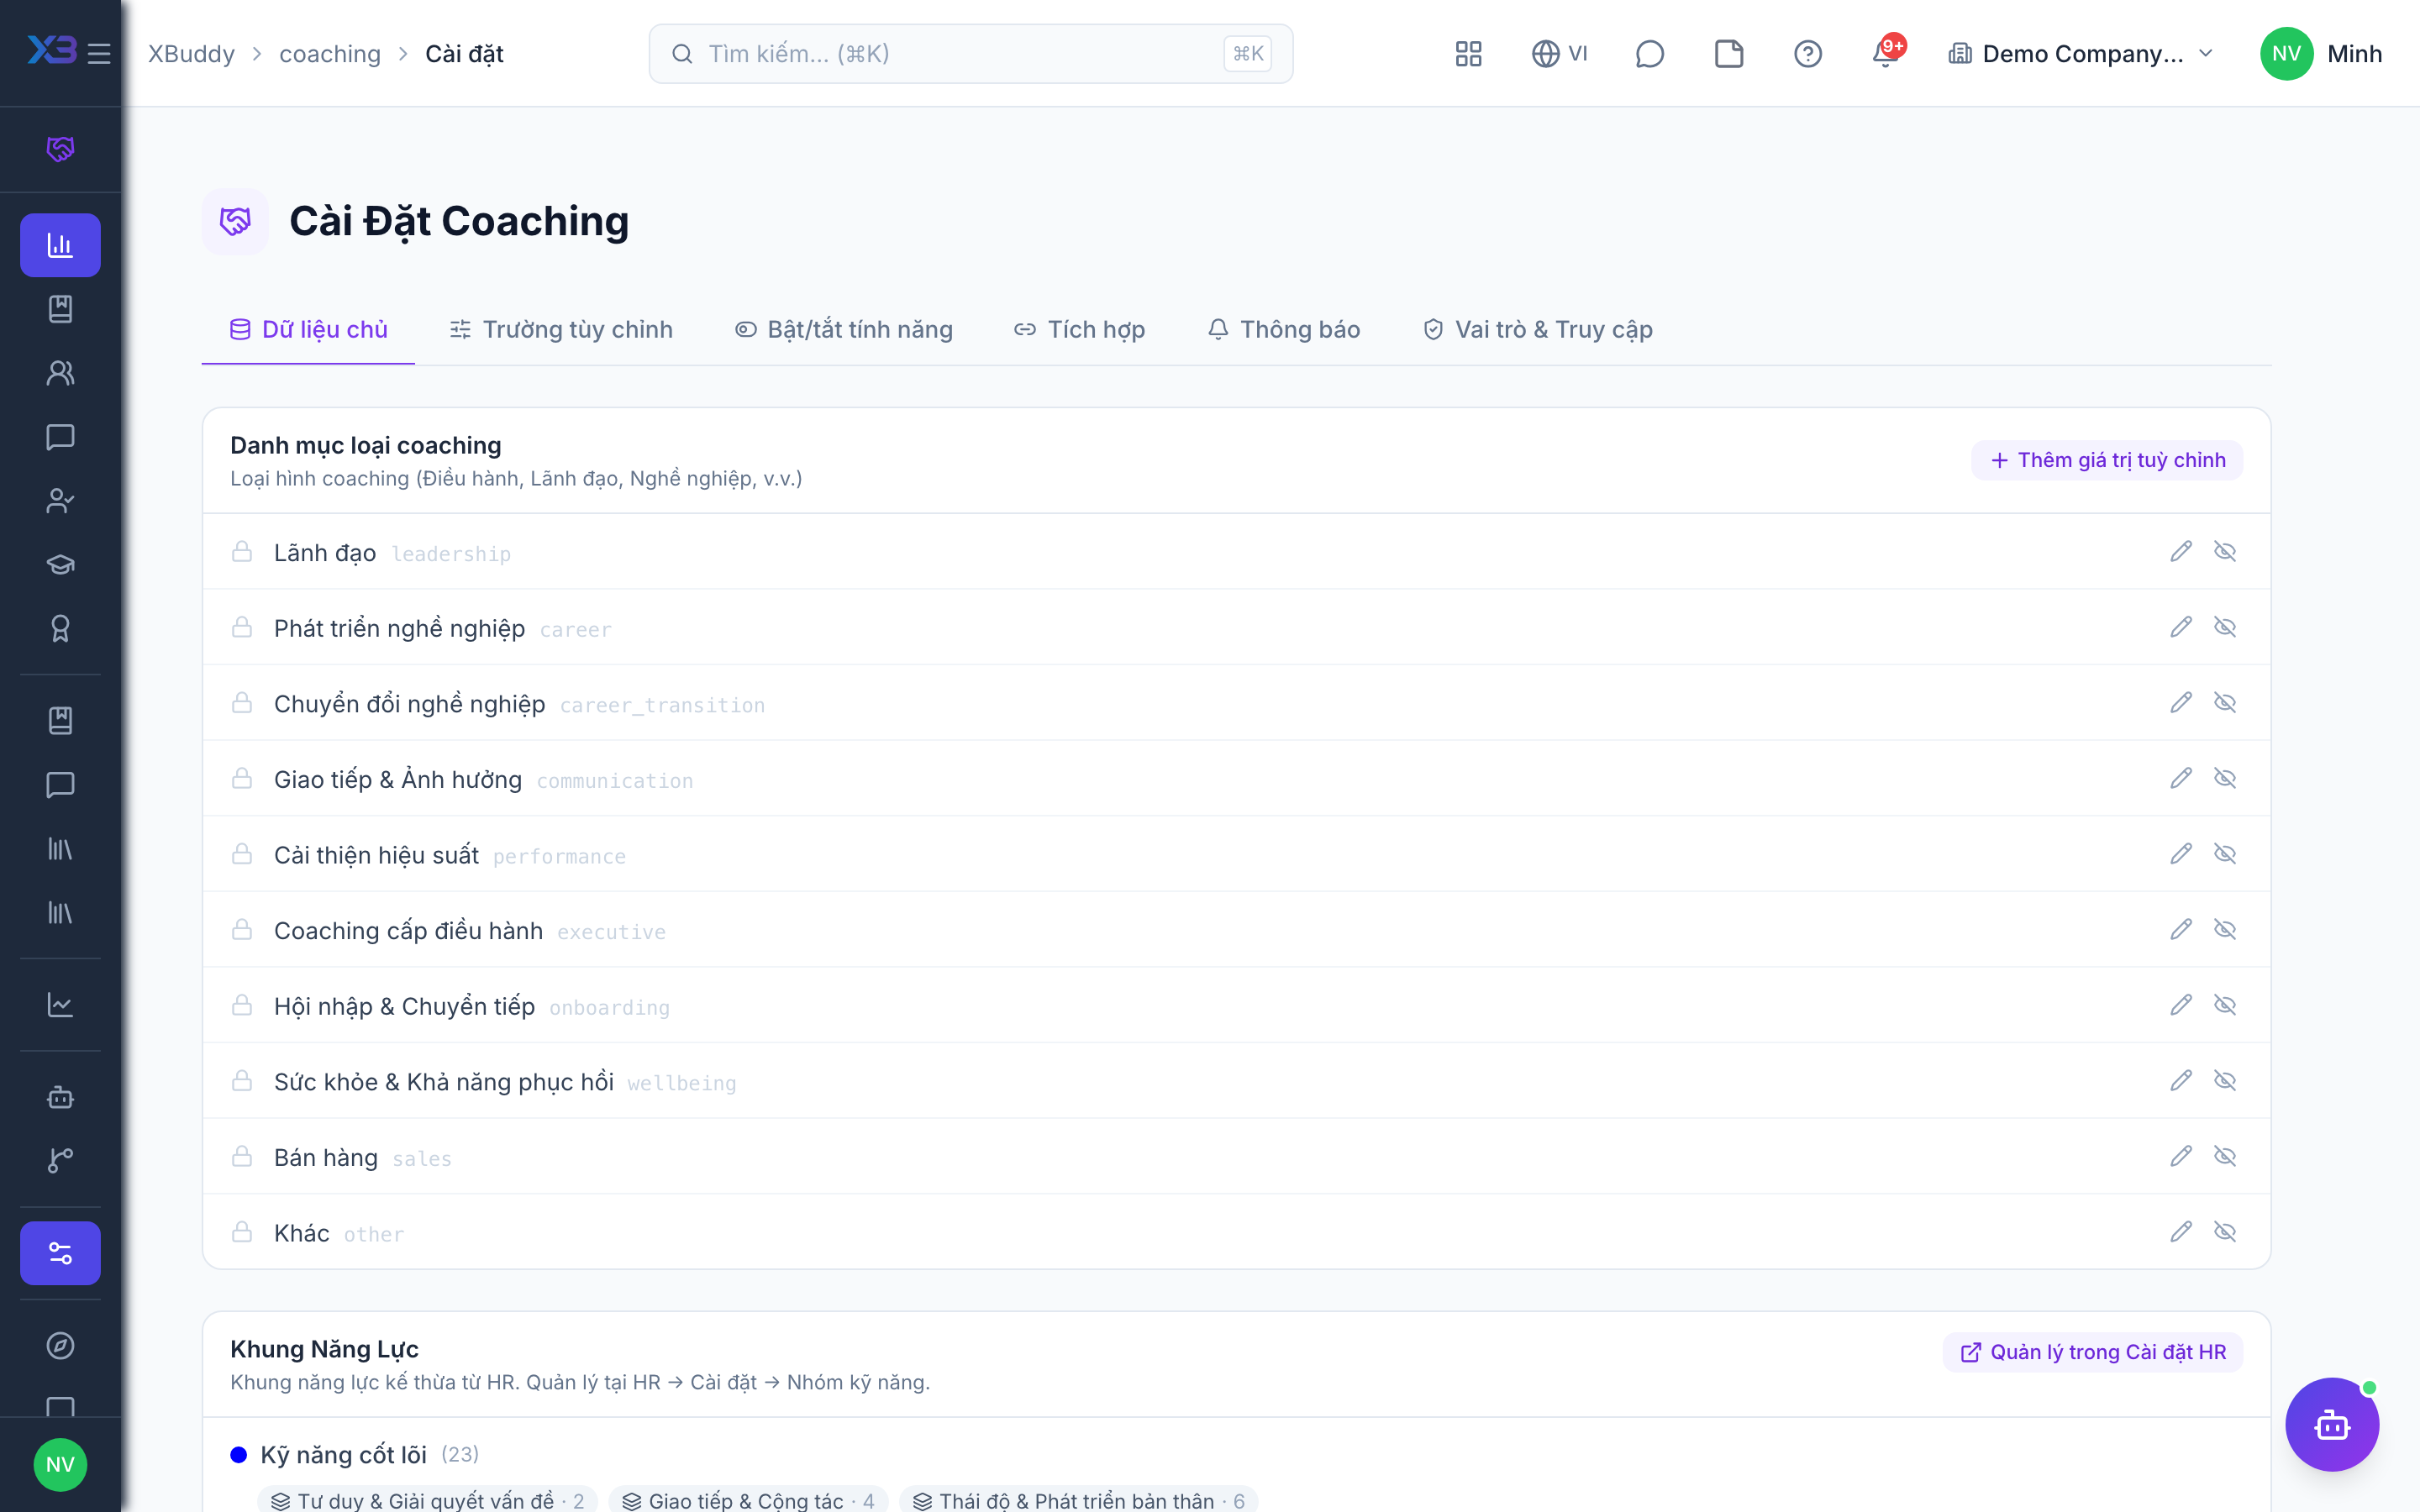Open the Minh user profile menu
This screenshot has width=2420, height=1512.
pyautogui.click(x=2320, y=54)
